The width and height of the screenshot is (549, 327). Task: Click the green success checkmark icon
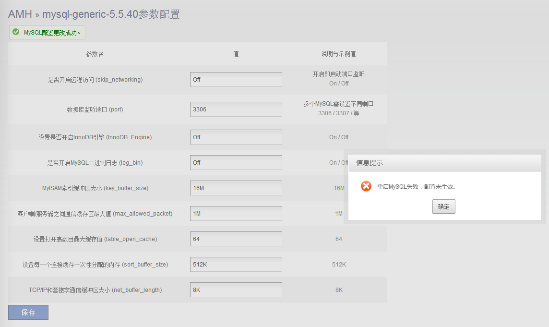pyautogui.click(x=16, y=32)
